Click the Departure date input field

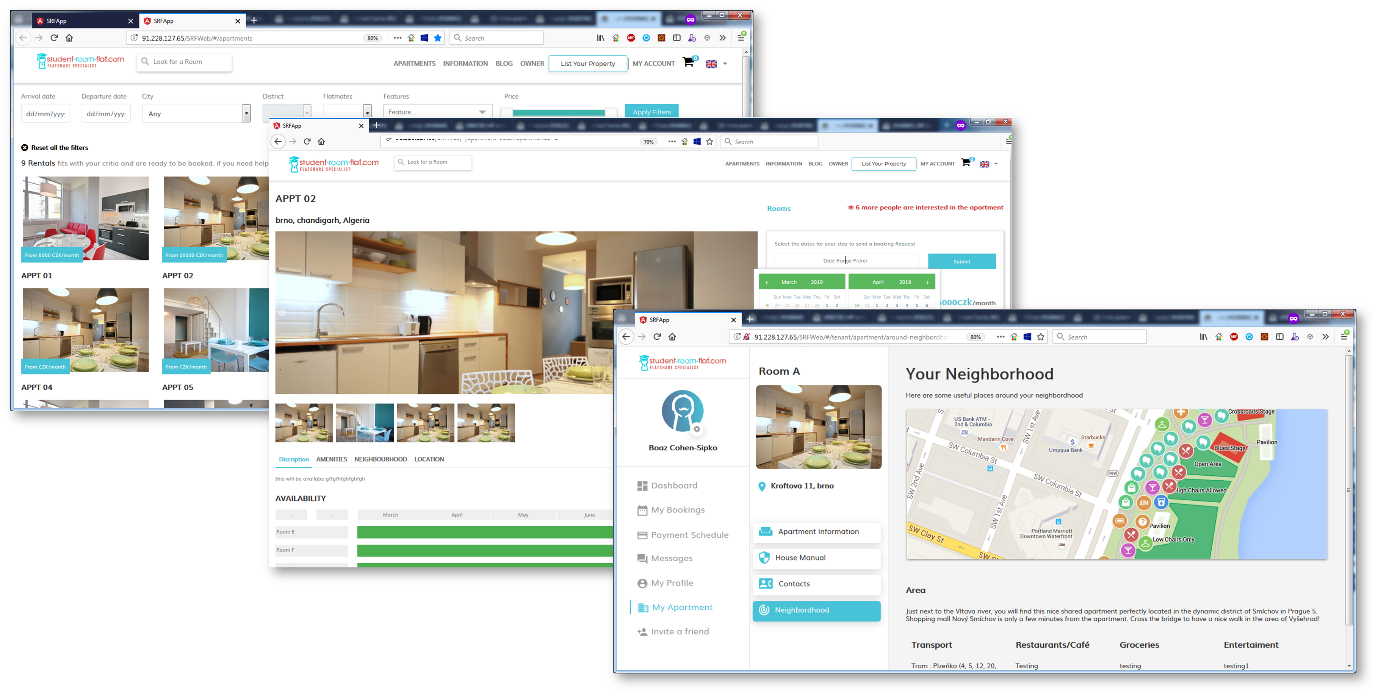click(x=106, y=113)
